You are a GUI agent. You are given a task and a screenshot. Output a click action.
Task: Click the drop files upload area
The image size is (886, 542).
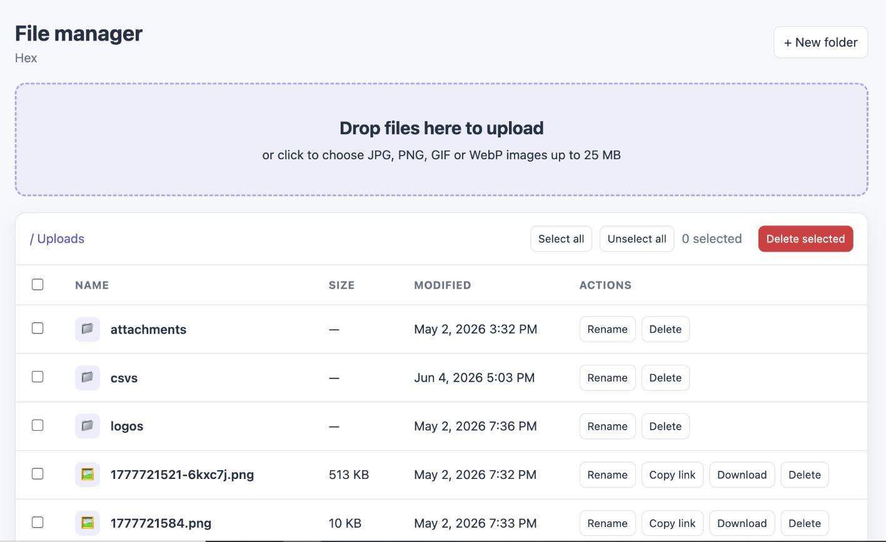click(441, 139)
